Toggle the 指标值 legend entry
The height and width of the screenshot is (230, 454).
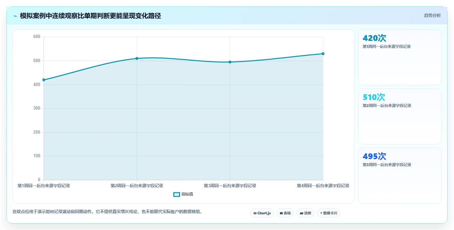tap(183, 194)
